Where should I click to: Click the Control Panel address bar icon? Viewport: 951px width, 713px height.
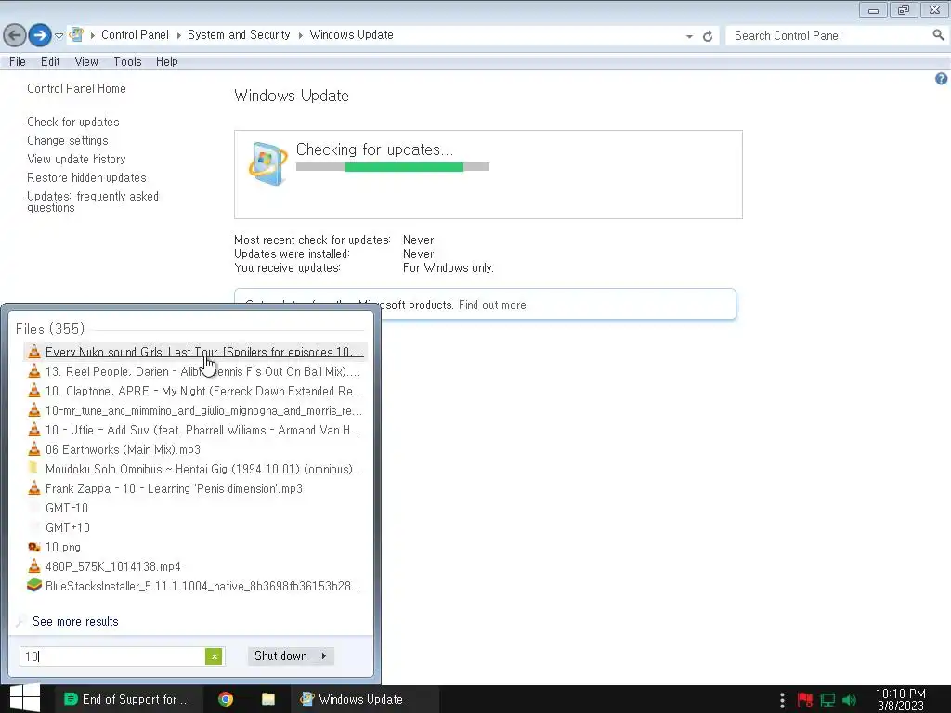pyautogui.click(x=76, y=34)
